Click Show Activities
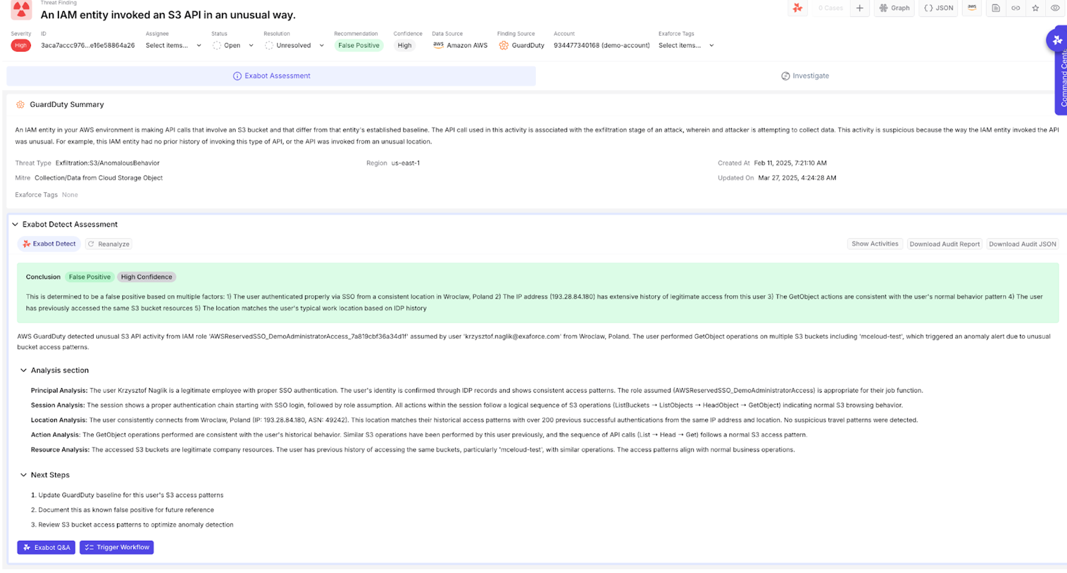 875,244
